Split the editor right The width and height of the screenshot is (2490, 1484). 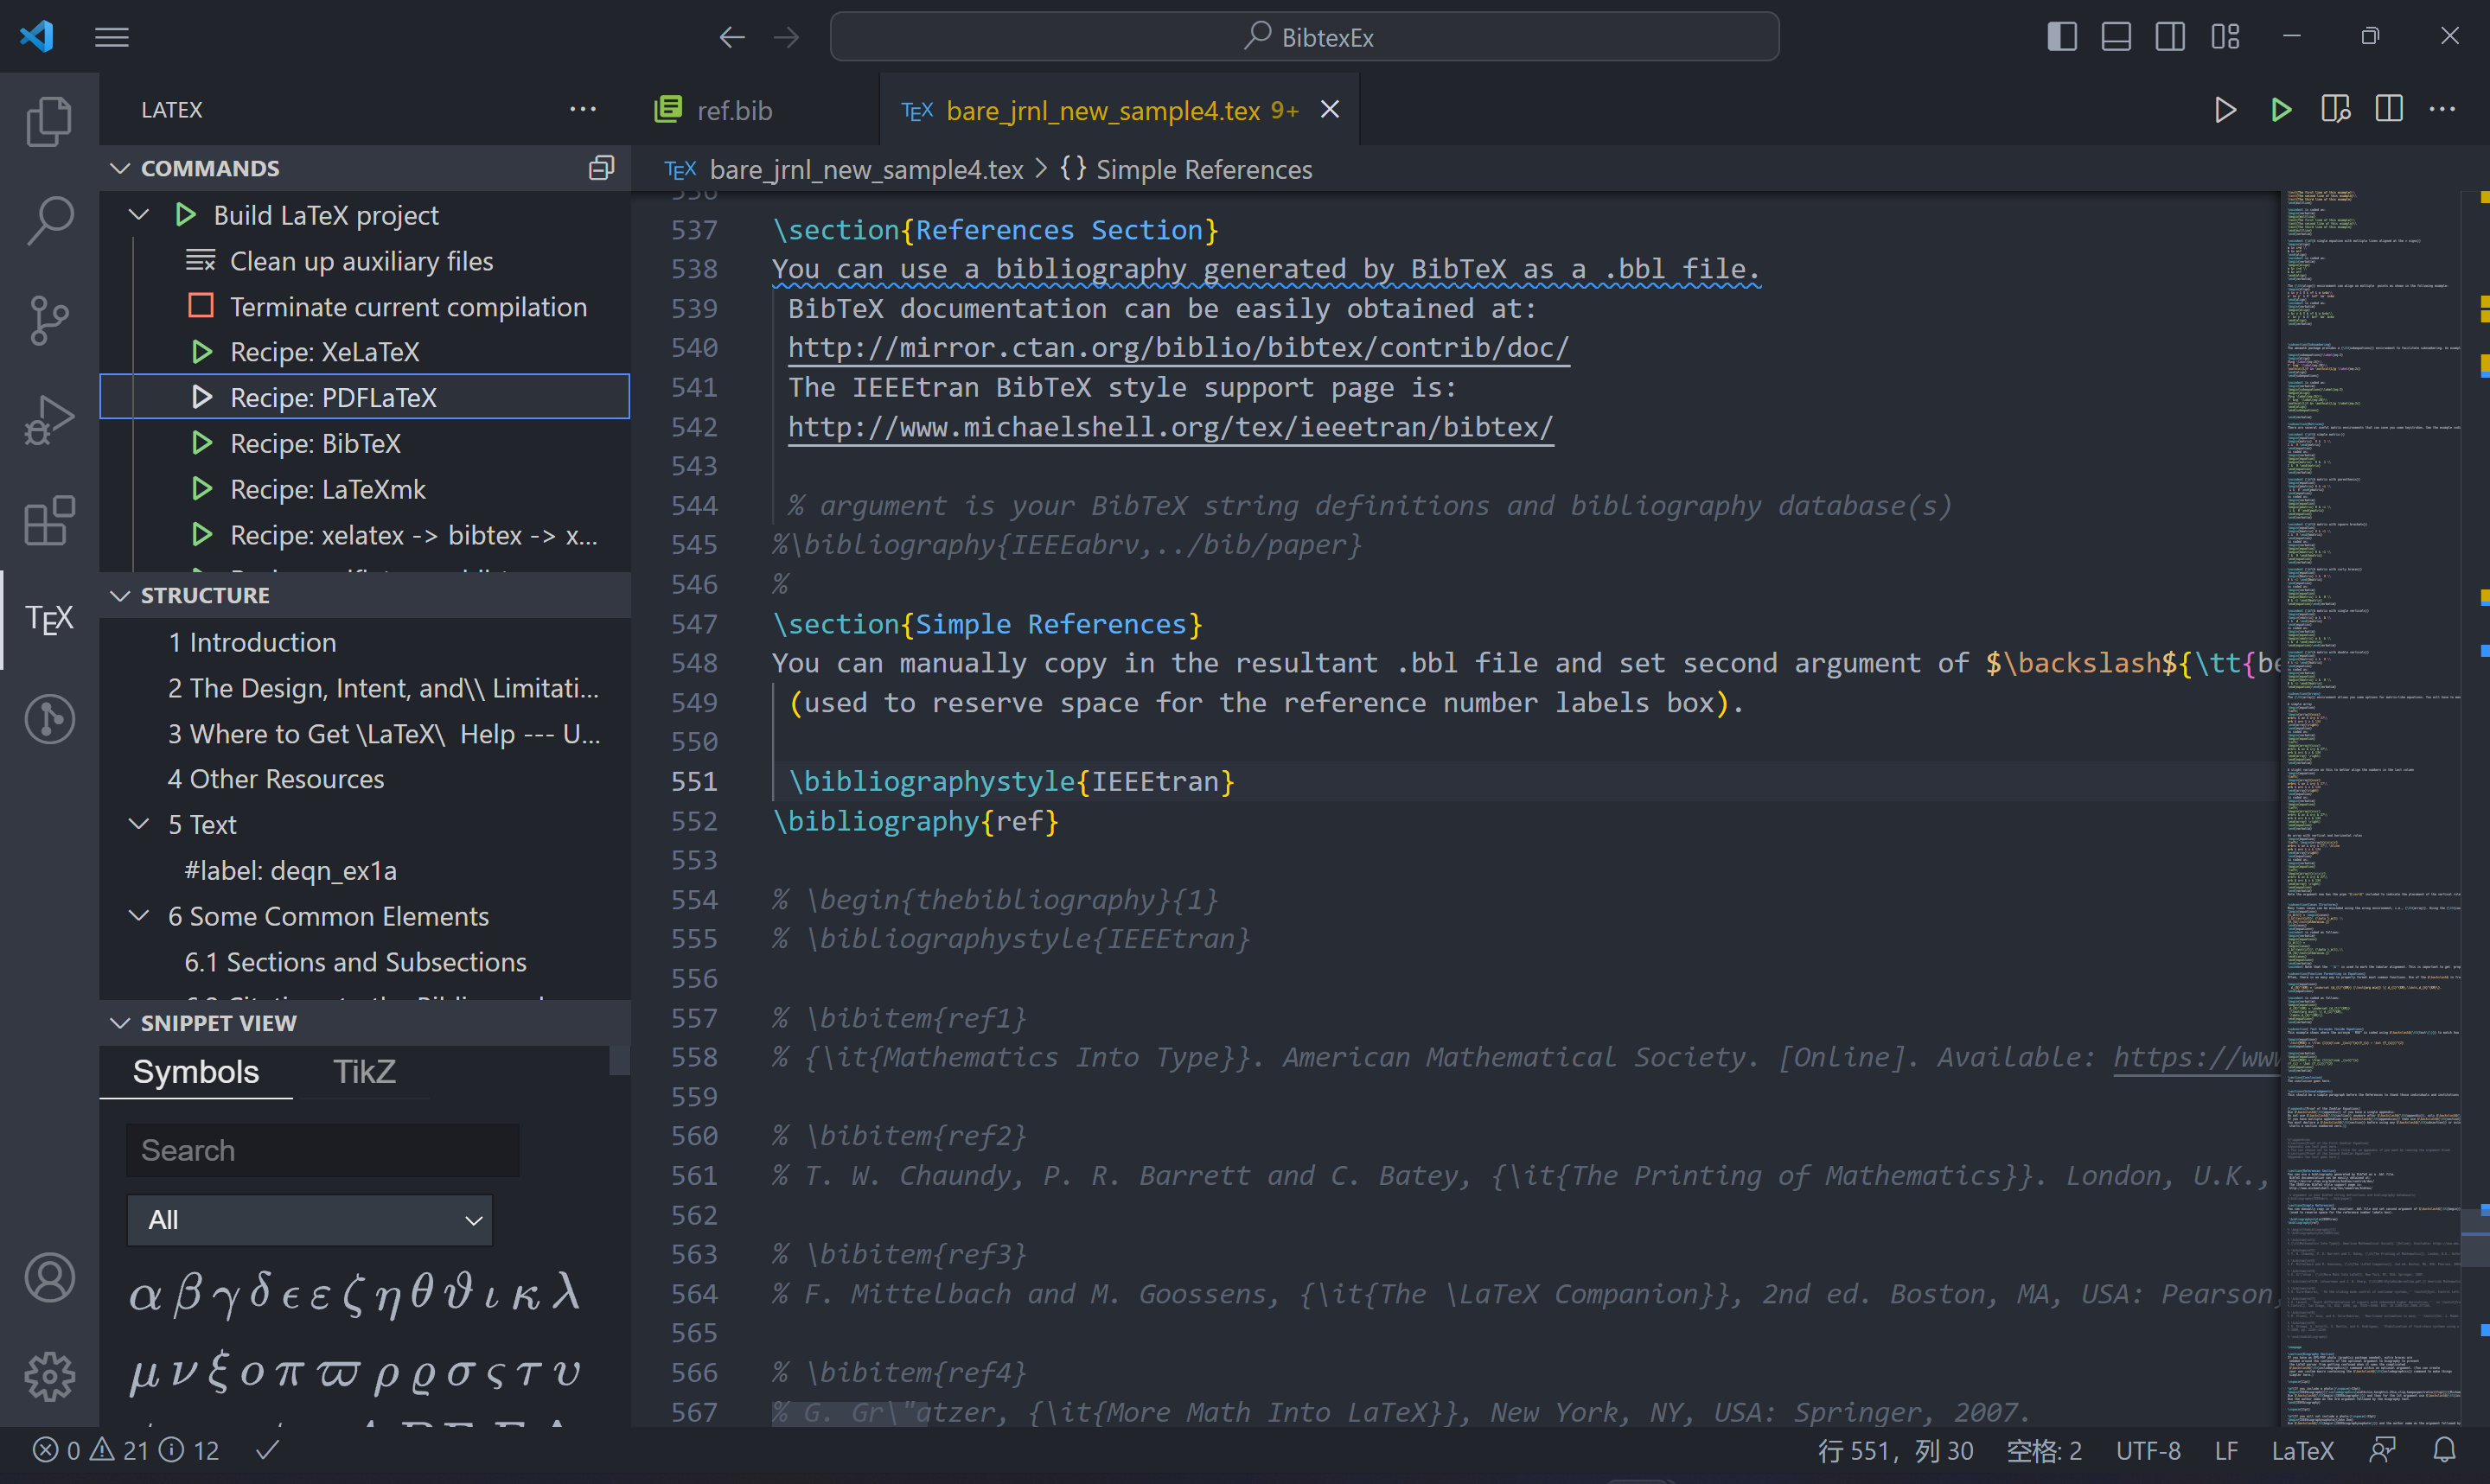click(2389, 110)
